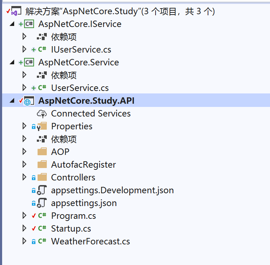This screenshot has width=270, height=265.
Task: Expand the Properties folder
Action: pyautogui.click(x=24, y=126)
